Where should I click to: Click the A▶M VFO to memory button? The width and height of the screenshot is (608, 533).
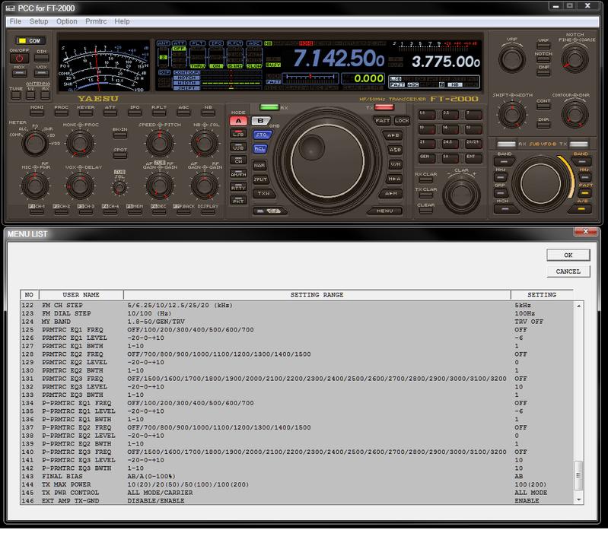click(x=391, y=193)
